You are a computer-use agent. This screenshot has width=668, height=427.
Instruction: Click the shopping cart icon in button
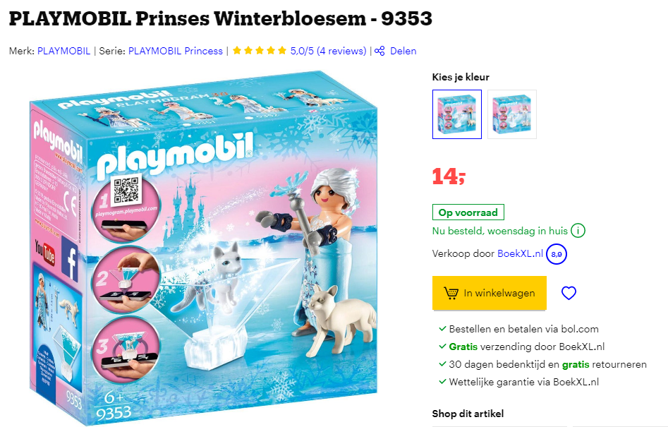451,293
